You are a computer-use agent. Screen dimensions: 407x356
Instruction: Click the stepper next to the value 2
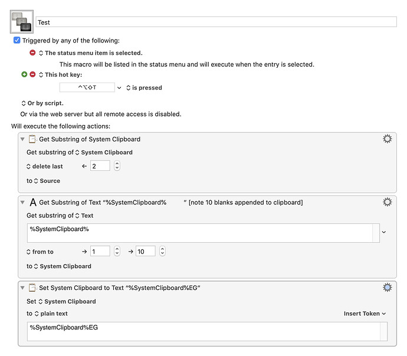pyautogui.click(x=117, y=166)
